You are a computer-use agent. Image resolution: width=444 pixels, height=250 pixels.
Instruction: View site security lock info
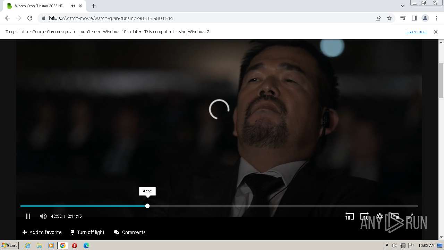point(43,18)
